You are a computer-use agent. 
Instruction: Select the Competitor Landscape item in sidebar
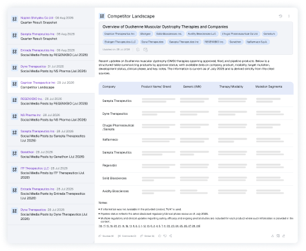coord(51,85)
